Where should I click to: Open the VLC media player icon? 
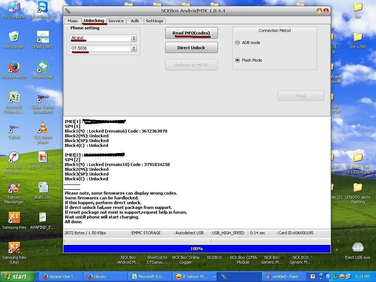(x=43, y=128)
